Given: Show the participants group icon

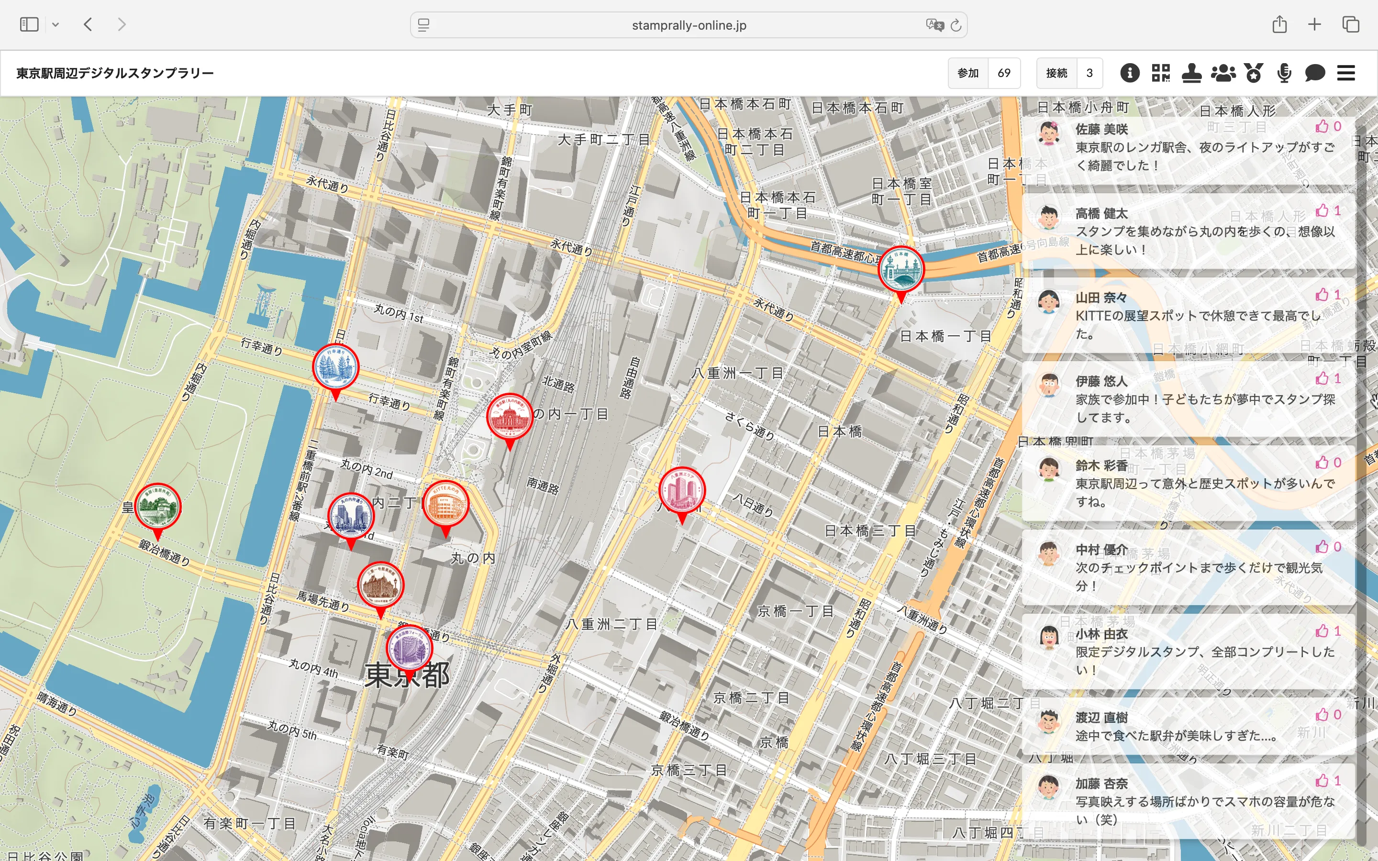Looking at the screenshot, I should click(x=1223, y=73).
